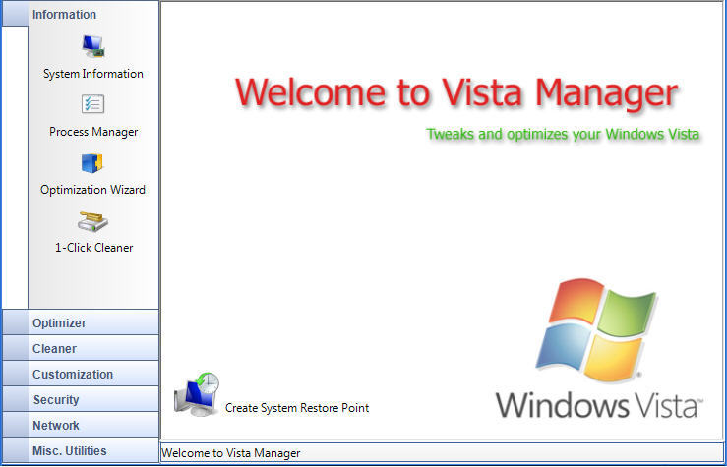Collapse the Information section header
727x467 pixels.
click(81, 14)
